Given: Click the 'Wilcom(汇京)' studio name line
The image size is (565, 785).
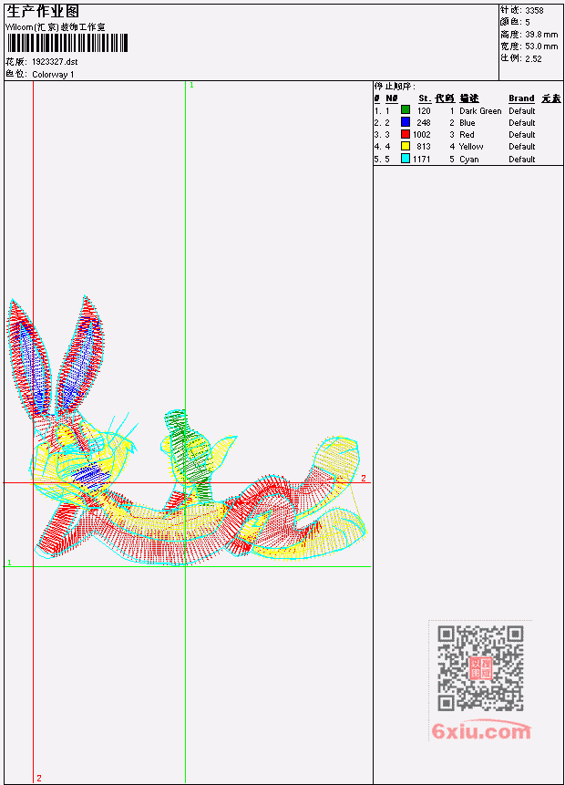Looking at the screenshot, I should (x=56, y=27).
